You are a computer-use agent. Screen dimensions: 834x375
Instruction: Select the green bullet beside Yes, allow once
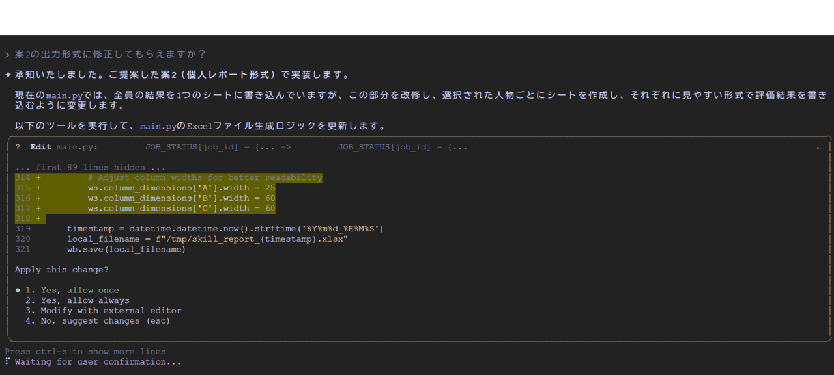[18, 290]
